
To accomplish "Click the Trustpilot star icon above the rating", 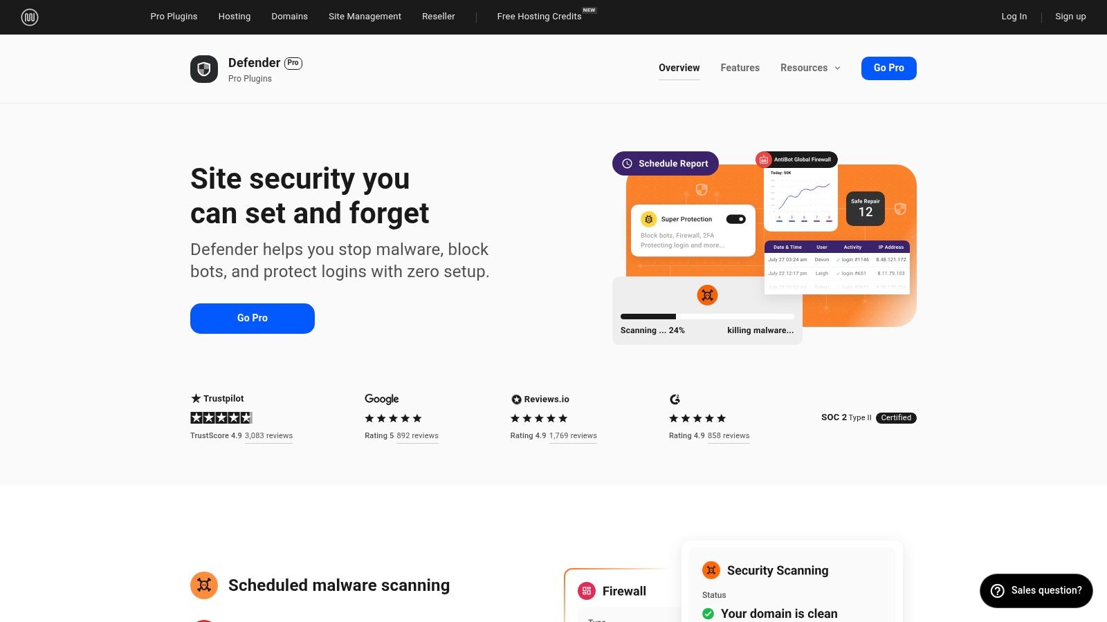I will click(x=196, y=398).
